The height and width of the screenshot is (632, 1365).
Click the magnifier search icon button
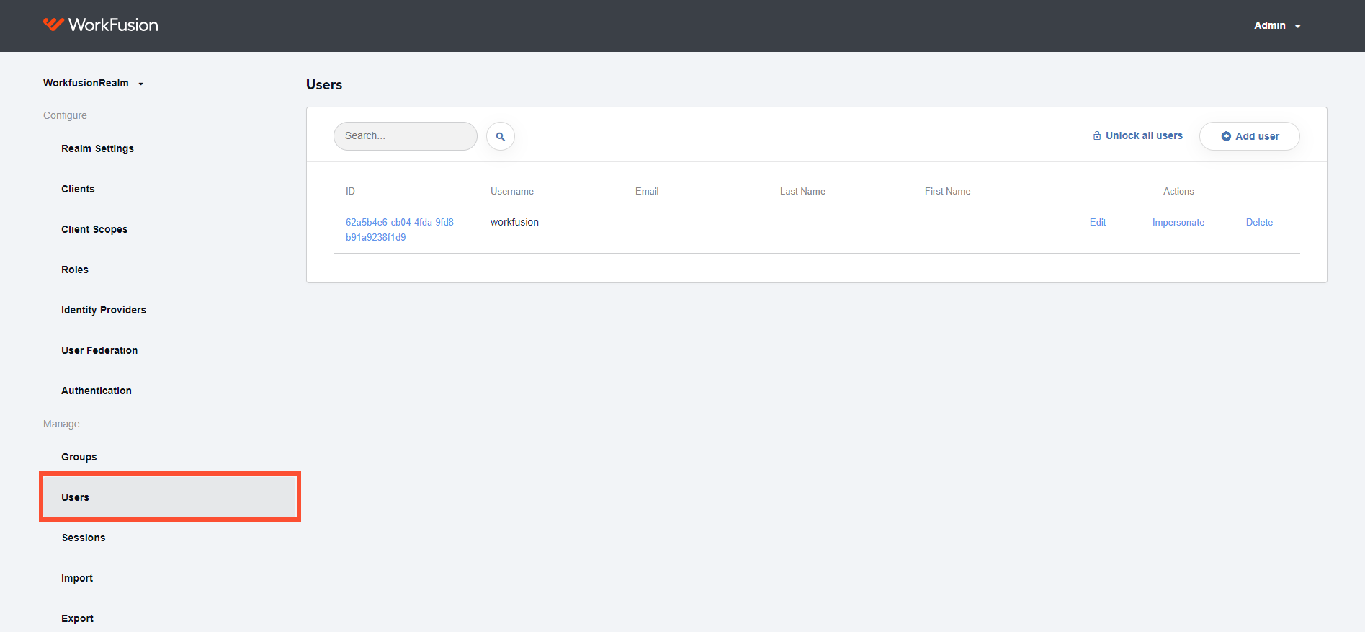[x=501, y=136]
